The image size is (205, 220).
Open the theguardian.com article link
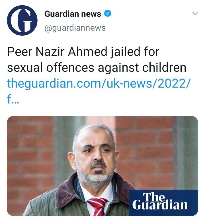click(99, 83)
